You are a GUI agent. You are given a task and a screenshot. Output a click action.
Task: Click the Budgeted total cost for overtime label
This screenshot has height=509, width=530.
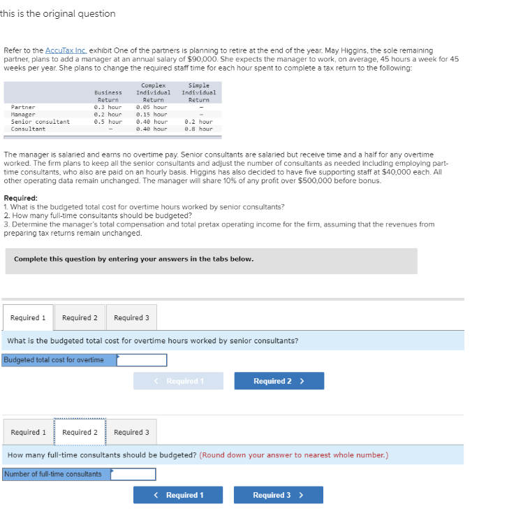[59, 360]
